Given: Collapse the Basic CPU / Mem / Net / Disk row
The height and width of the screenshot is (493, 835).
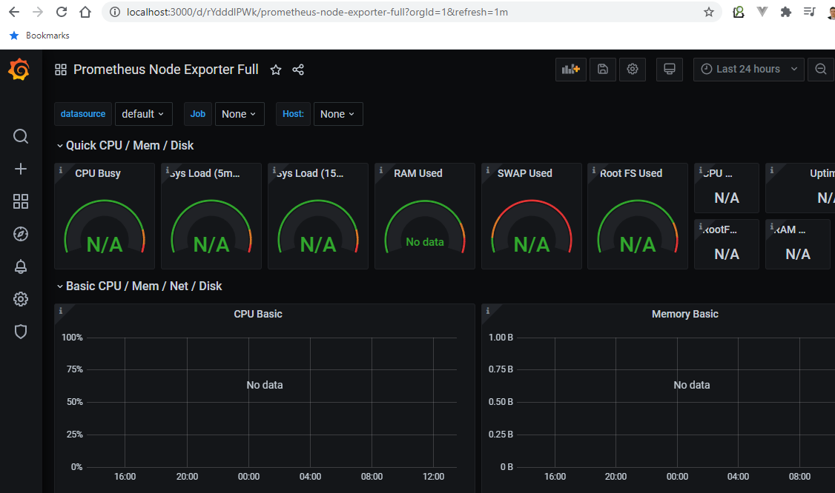Looking at the screenshot, I should click(139, 286).
